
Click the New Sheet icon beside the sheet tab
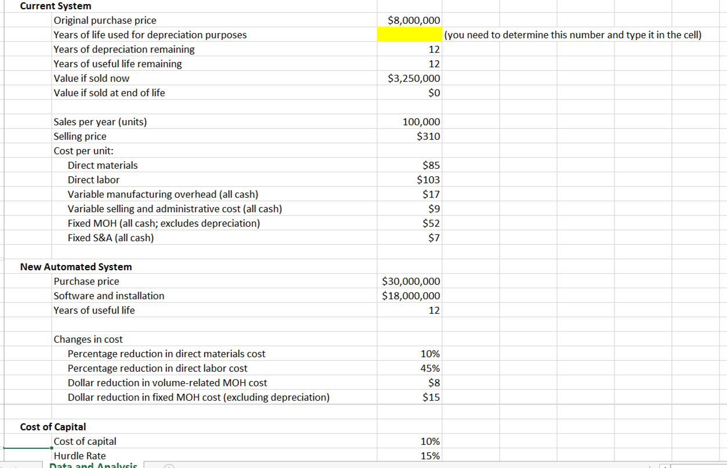(x=168, y=466)
